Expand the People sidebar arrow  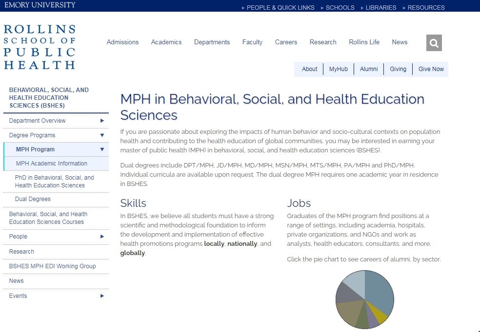pos(102,237)
